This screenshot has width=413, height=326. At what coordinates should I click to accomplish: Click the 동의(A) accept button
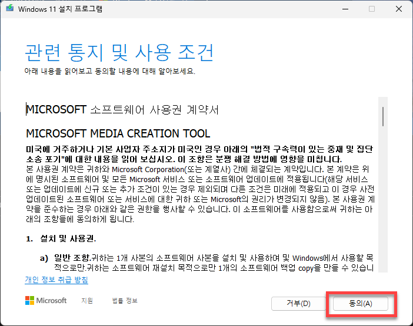360,304
